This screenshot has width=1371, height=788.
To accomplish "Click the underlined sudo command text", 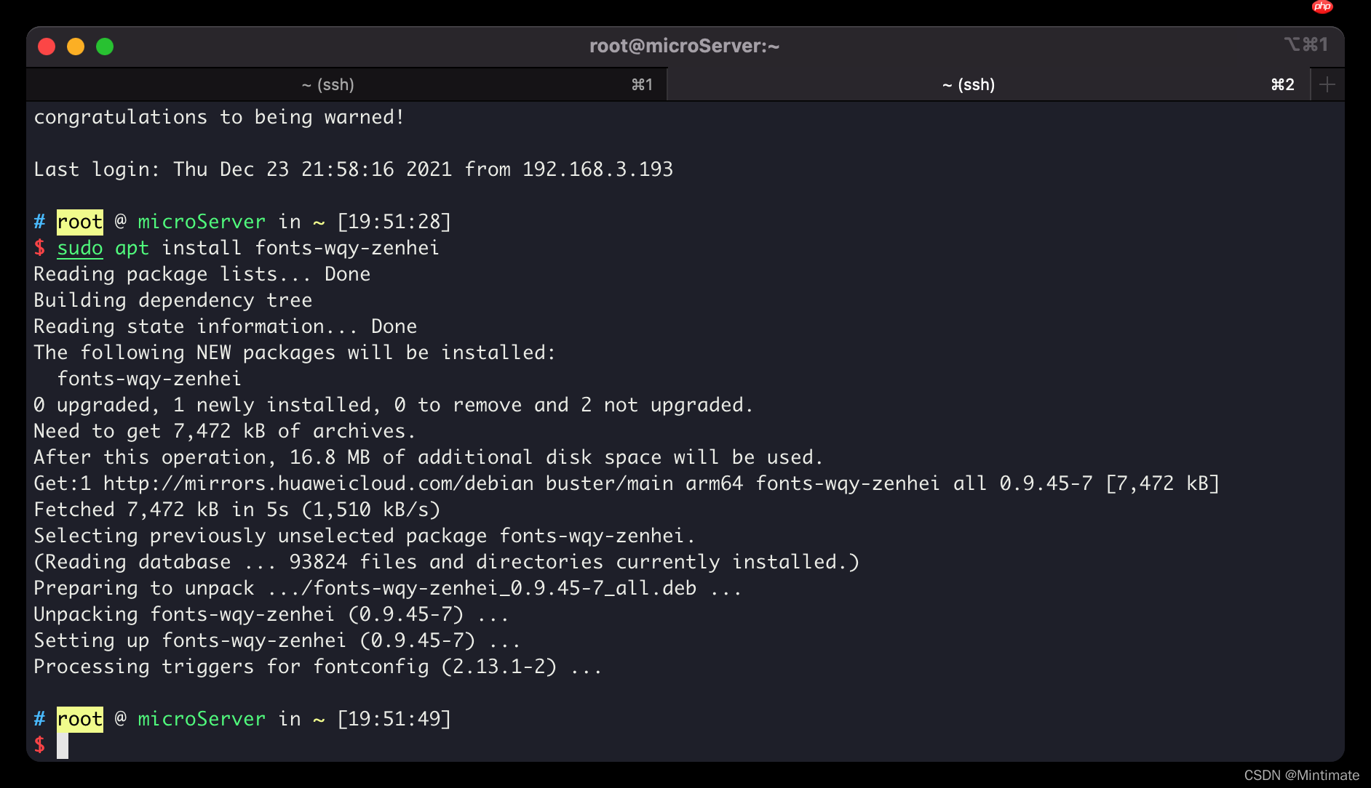I will point(79,247).
